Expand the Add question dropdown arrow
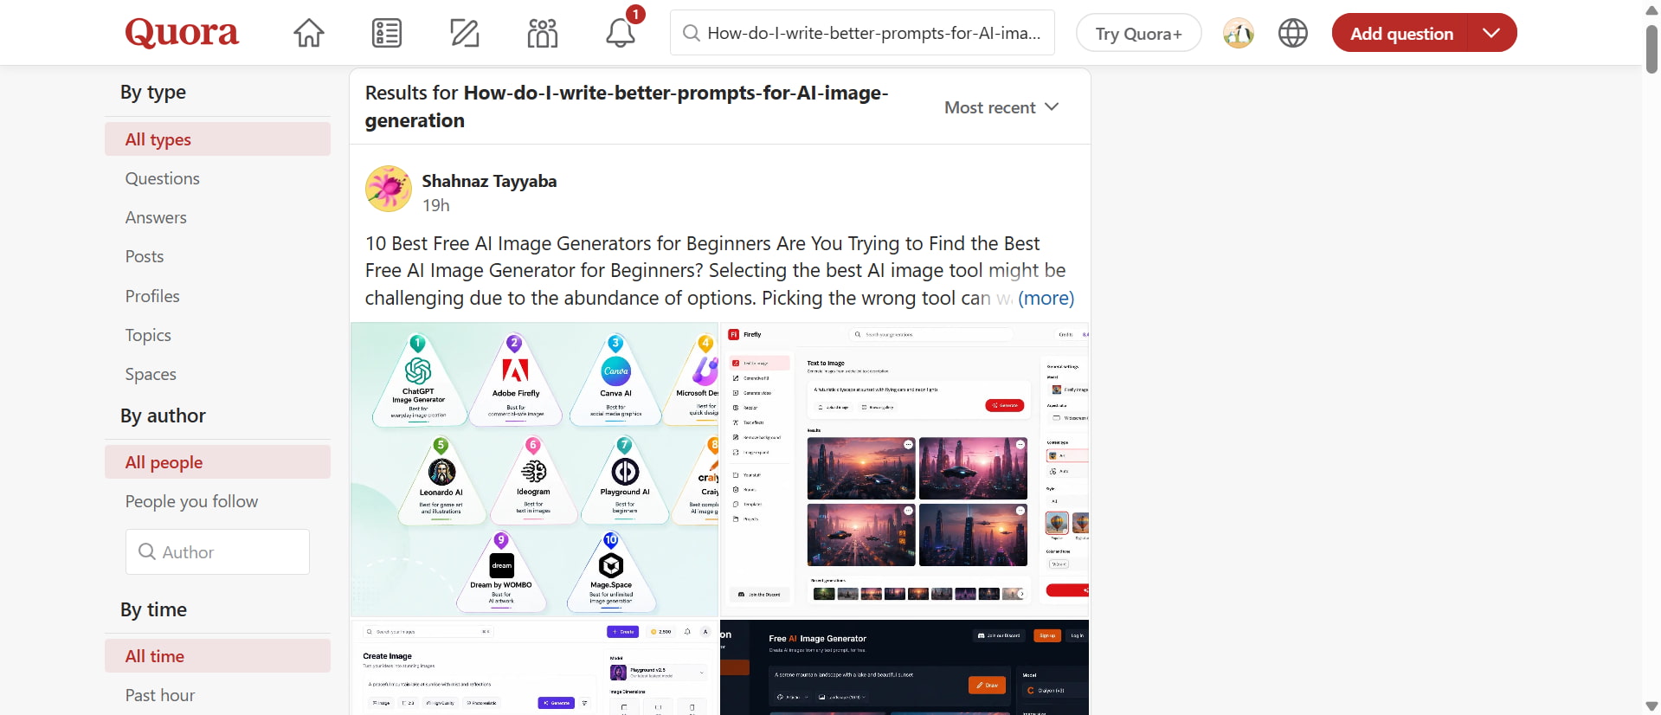 [1491, 33]
